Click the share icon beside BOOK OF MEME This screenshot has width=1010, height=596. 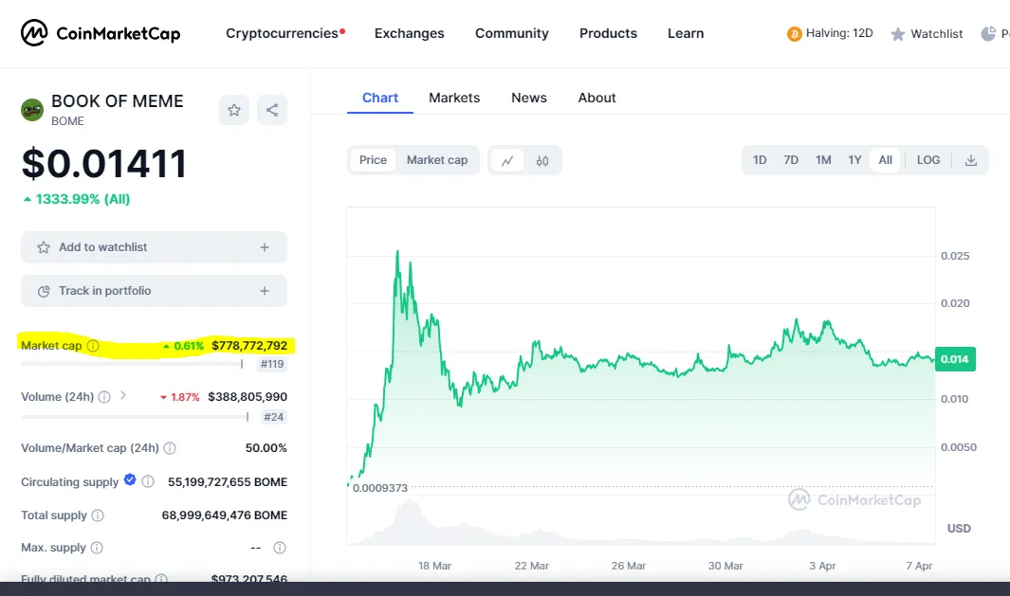pyautogui.click(x=272, y=110)
